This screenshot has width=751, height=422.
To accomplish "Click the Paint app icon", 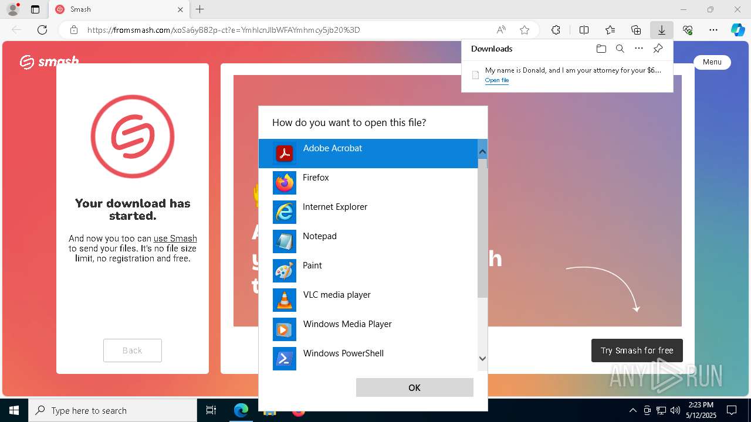I will tap(285, 271).
